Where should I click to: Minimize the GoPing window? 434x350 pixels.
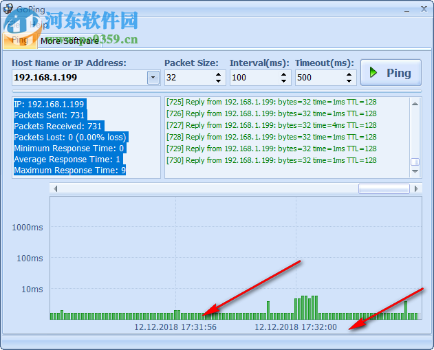[x=406, y=10]
